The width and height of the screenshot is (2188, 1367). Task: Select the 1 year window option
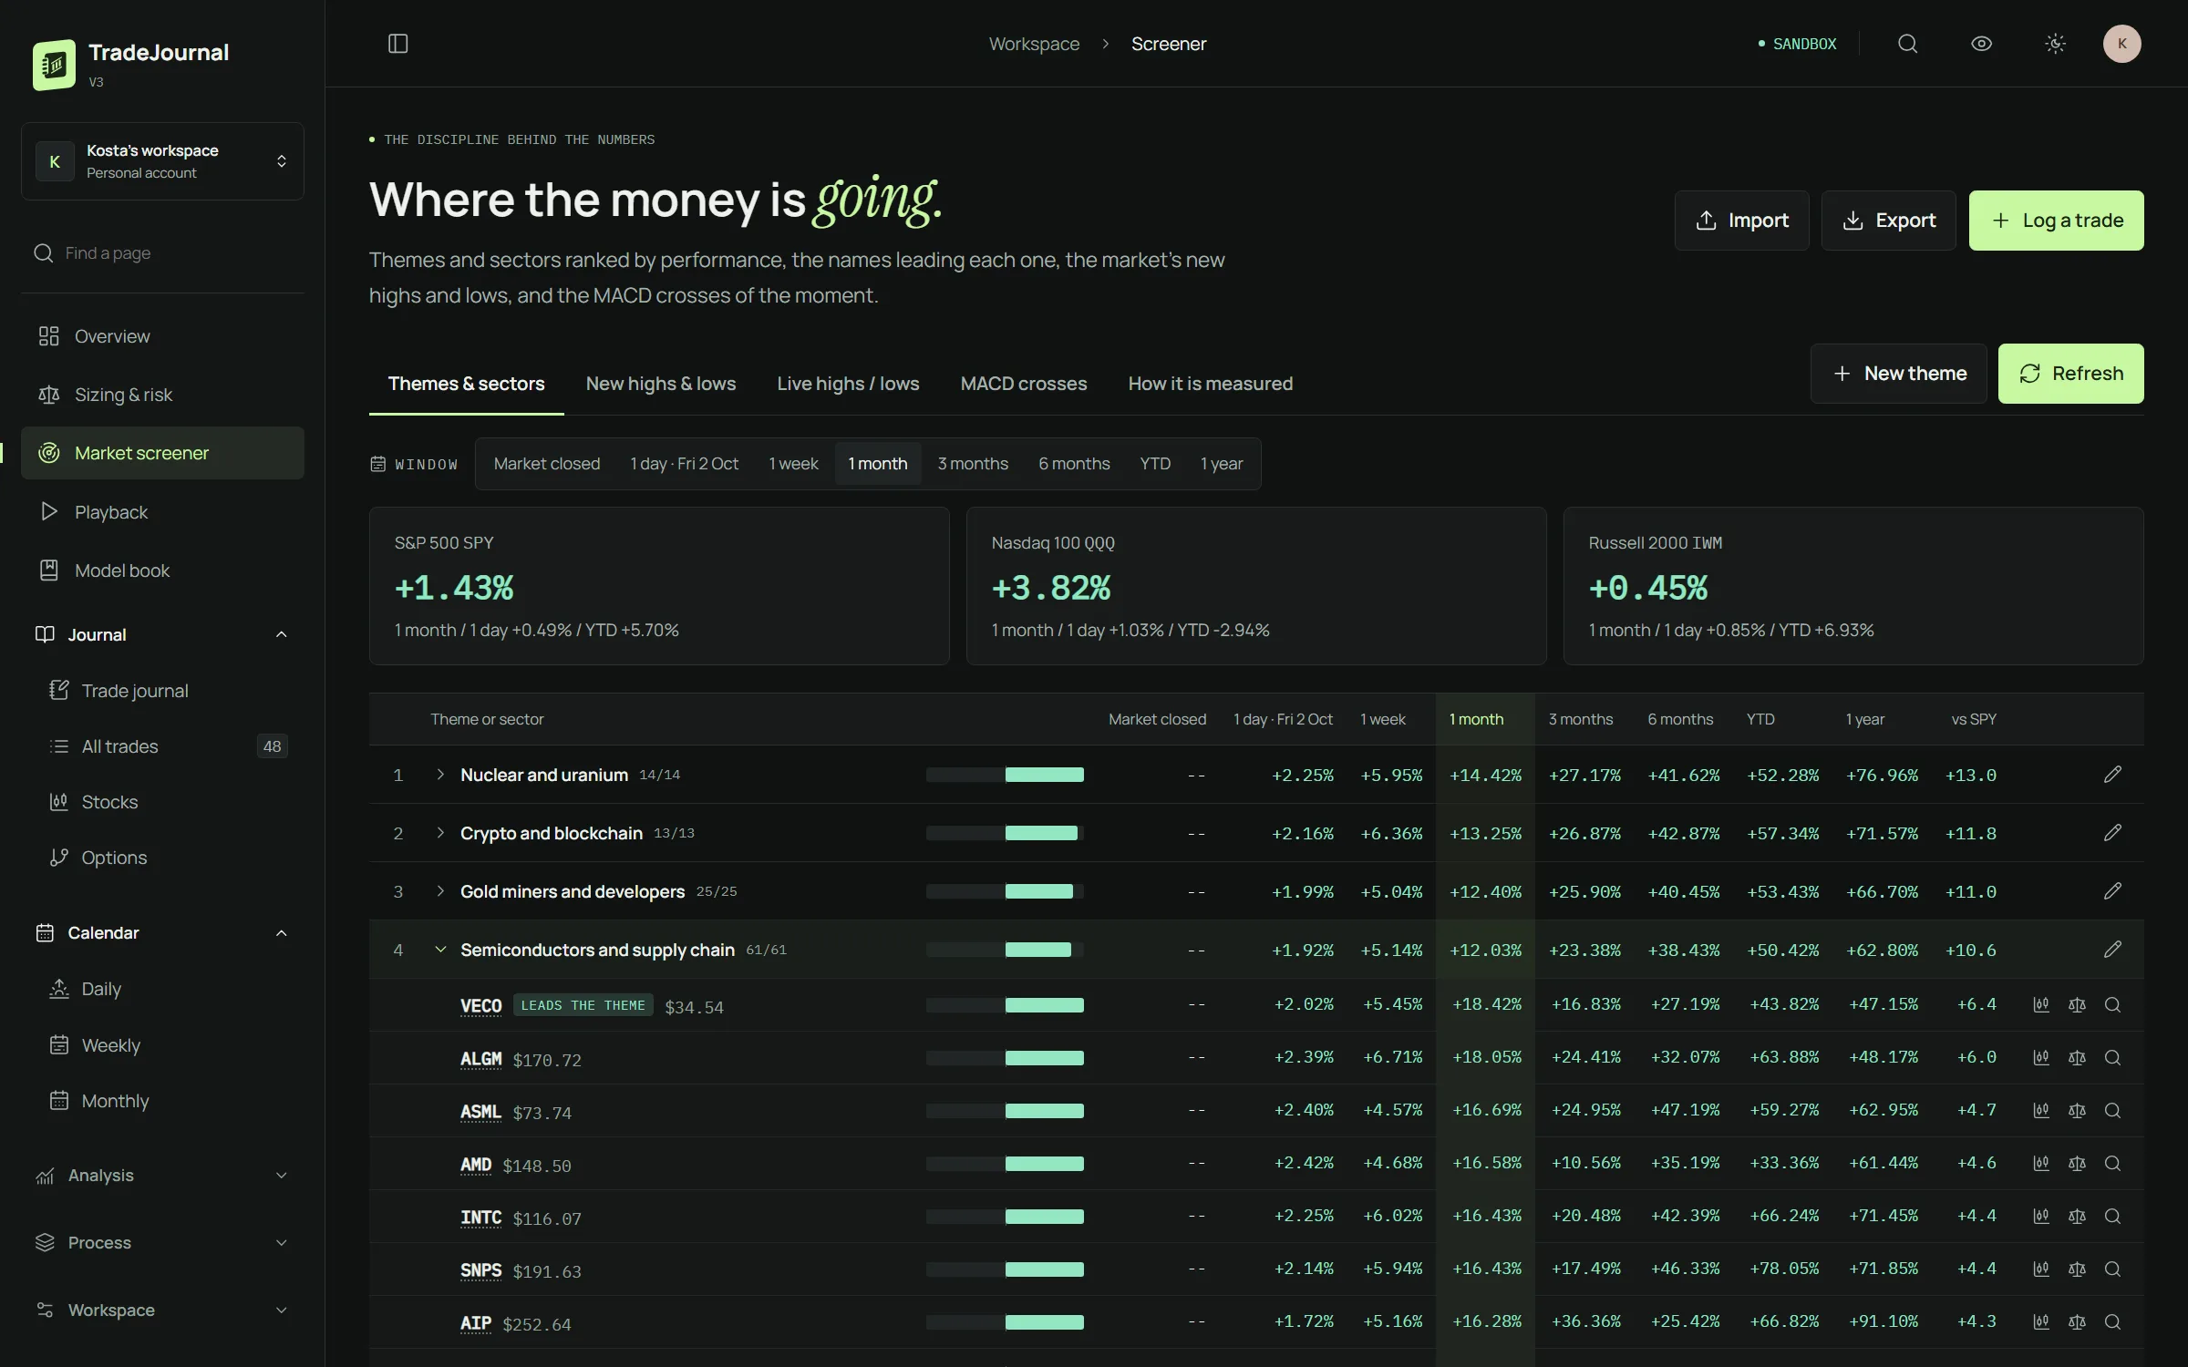click(x=1222, y=464)
